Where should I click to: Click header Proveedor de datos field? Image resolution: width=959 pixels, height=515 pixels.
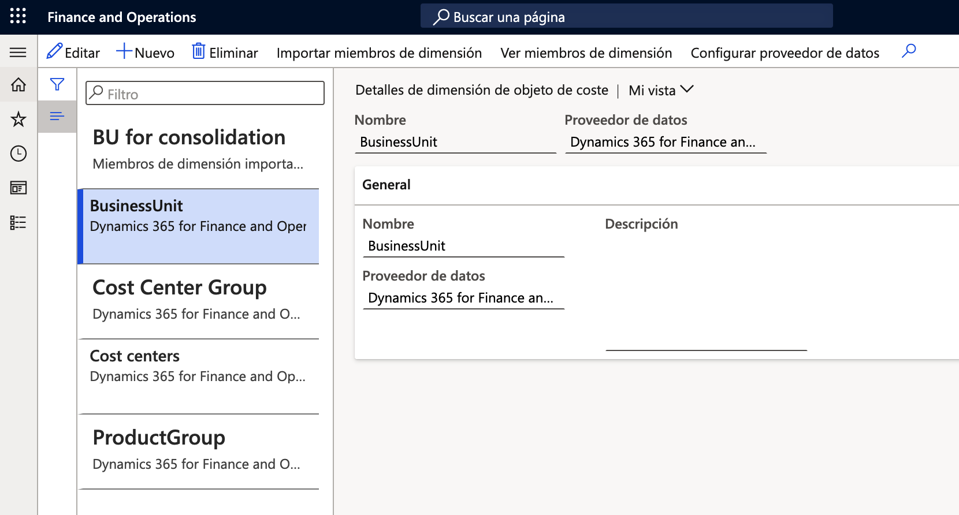coord(666,142)
